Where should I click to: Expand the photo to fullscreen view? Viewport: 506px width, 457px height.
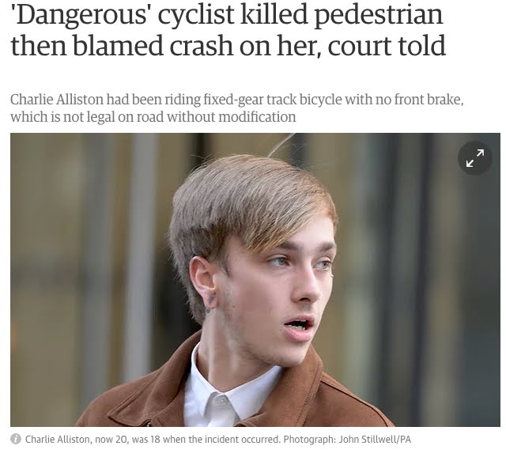[x=474, y=158]
